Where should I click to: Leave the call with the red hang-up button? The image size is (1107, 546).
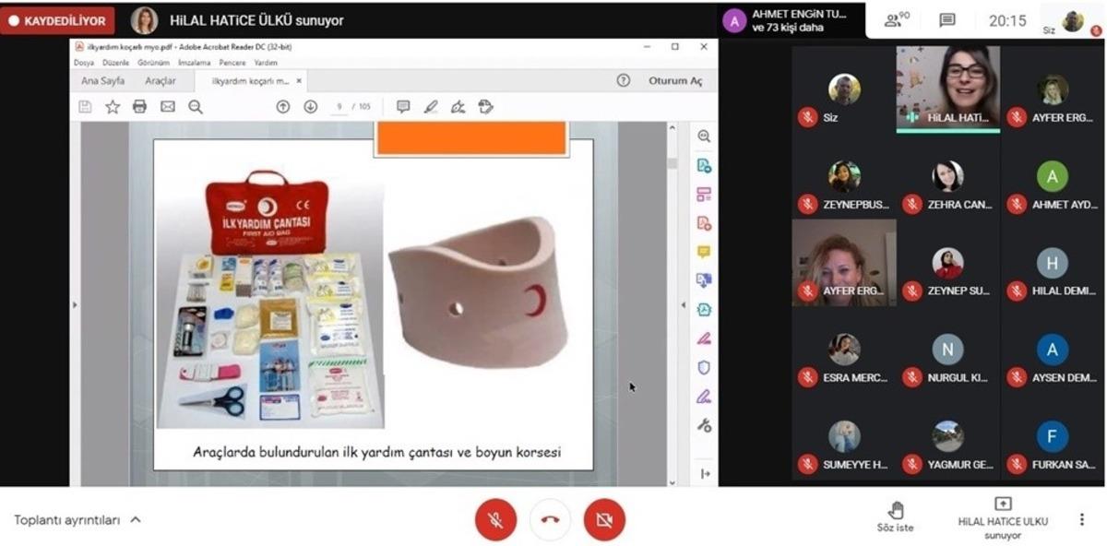click(551, 519)
